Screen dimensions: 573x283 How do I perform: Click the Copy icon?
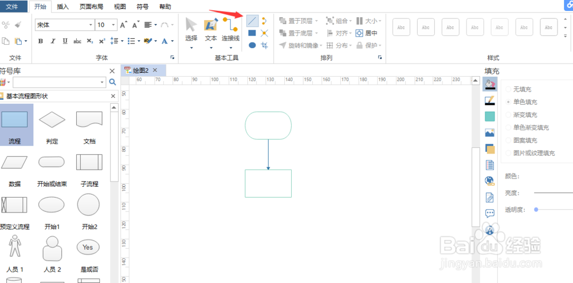6,41
